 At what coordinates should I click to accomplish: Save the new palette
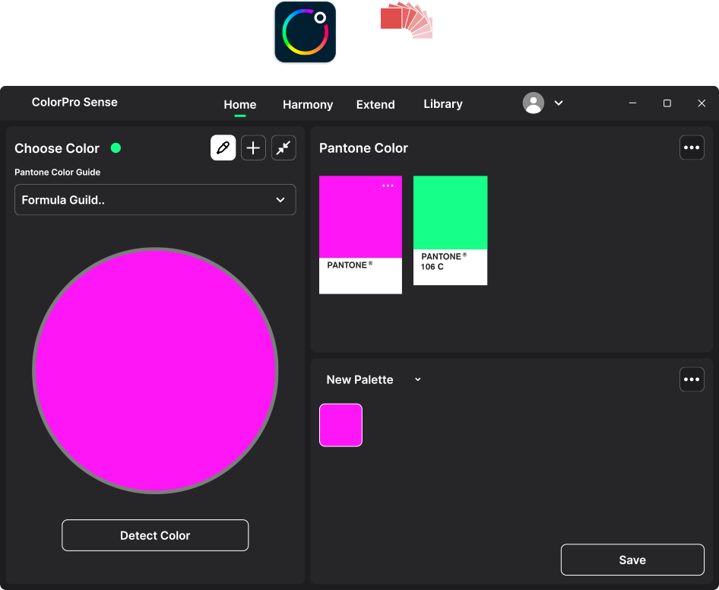pos(632,560)
